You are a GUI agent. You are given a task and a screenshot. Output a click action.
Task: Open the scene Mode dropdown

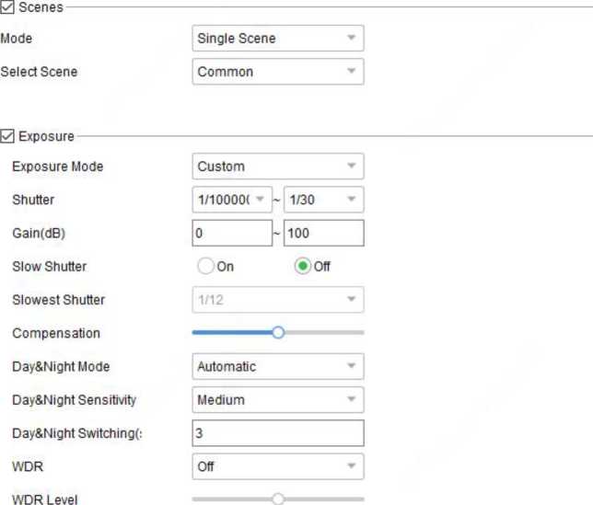277,39
